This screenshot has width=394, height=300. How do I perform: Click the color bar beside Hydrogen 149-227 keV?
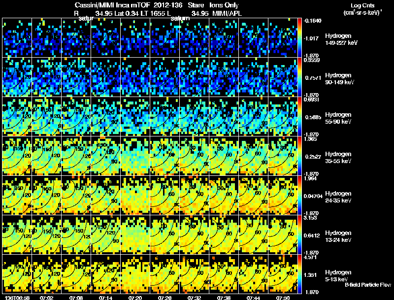[299, 37]
